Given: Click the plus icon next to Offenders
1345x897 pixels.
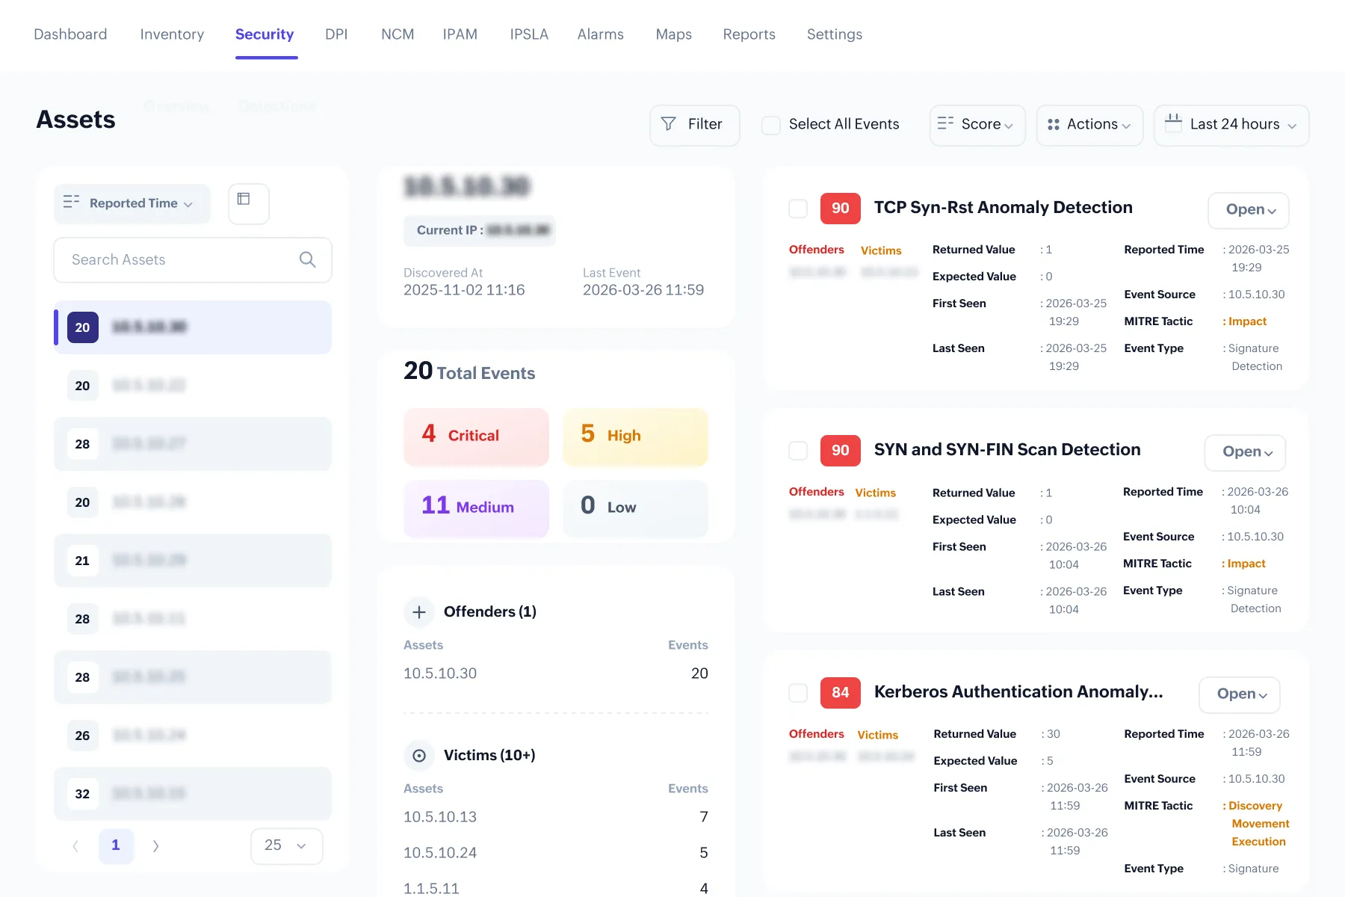Looking at the screenshot, I should 419,612.
